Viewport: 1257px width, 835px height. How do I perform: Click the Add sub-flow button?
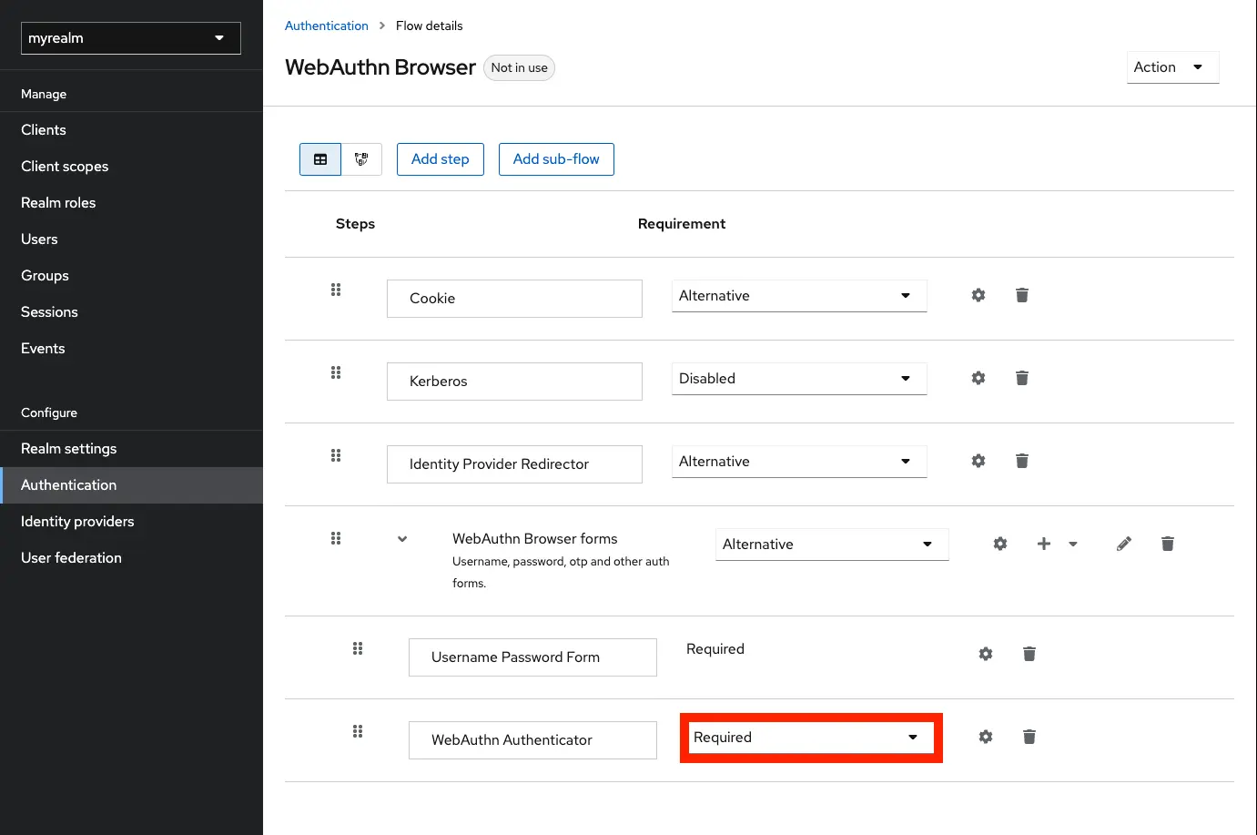(556, 158)
